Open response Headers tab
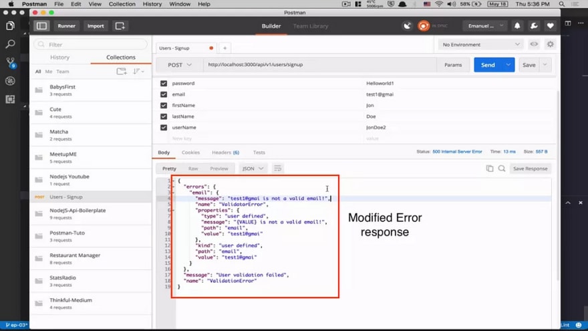The width and height of the screenshot is (588, 331). (225, 152)
